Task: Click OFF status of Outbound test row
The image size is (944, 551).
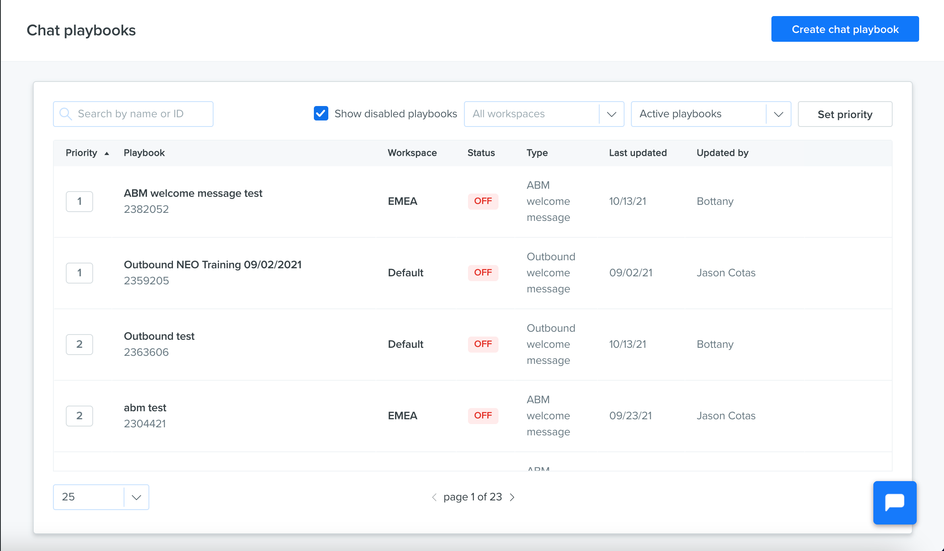Action: coord(483,344)
